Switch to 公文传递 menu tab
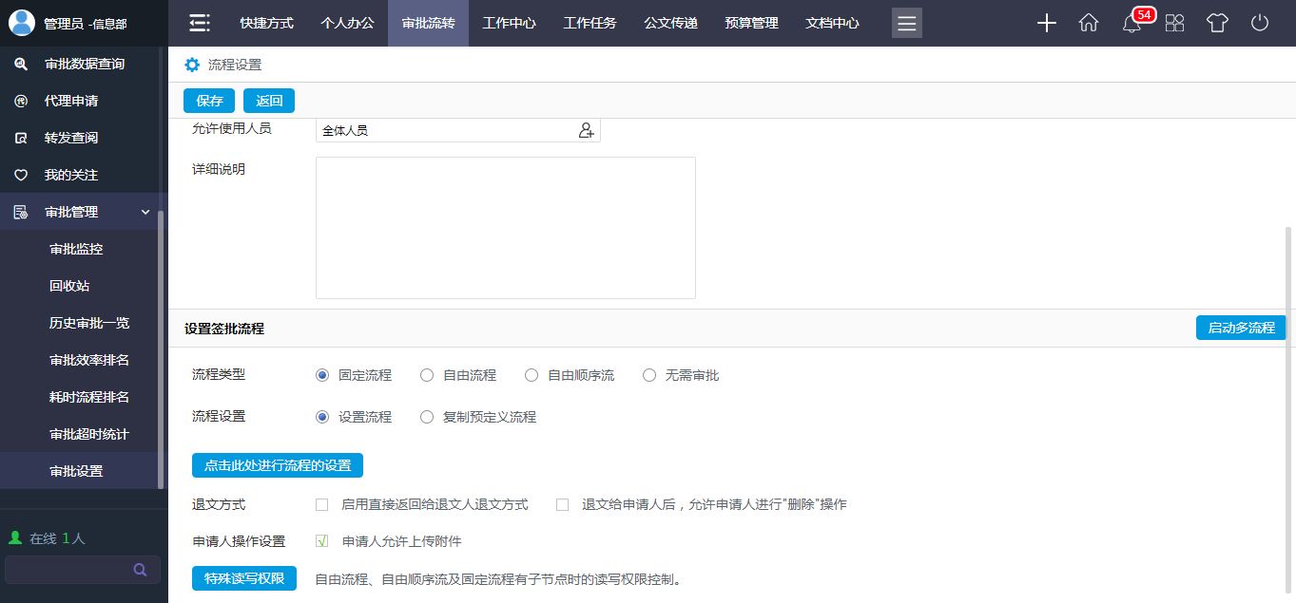This screenshot has width=1296, height=603. 670,23
